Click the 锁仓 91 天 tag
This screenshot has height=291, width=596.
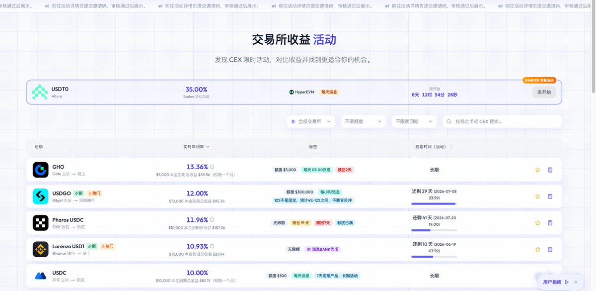(x=299, y=223)
